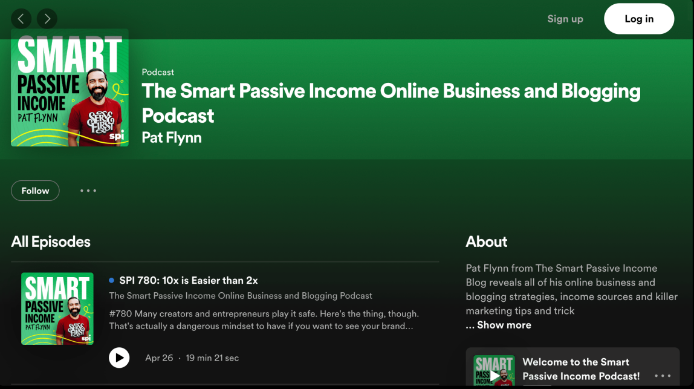
Task: Click the All Episodes heading
Action: point(51,242)
